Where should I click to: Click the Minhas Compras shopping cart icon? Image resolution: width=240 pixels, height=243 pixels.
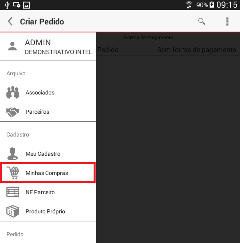click(13, 173)
